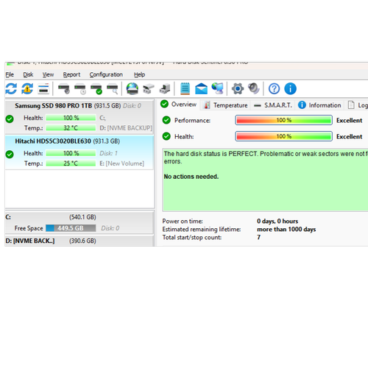This screenshot has height=368, width=368.
Task: Click the Hitachi disk green status checkmark
Action: (10, 155)
